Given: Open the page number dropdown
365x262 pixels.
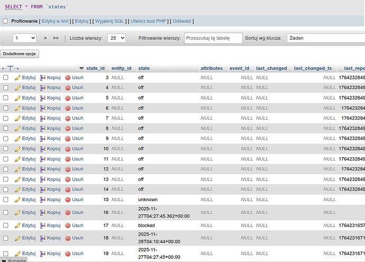Looking at the screenshot, I should pos(24,38).
